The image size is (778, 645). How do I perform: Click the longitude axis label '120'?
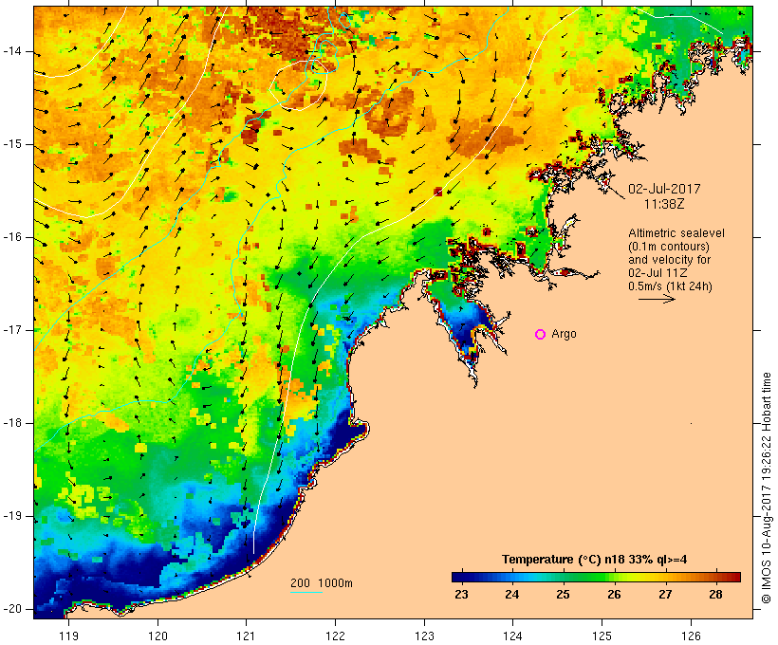click(x=157, y=636)
